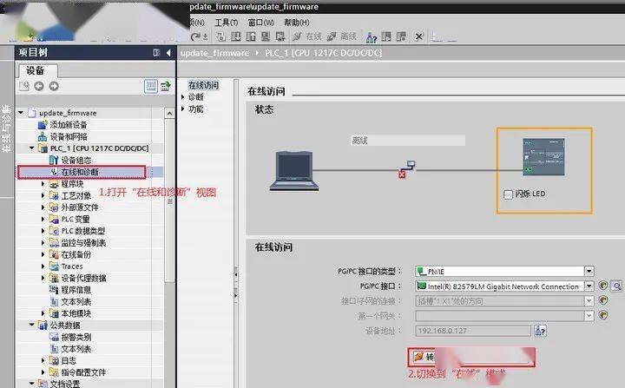Screen dimensions: 625x388
Task: Click the shield icon beside PG/PC 接口
Action: (x=603, y=286)
